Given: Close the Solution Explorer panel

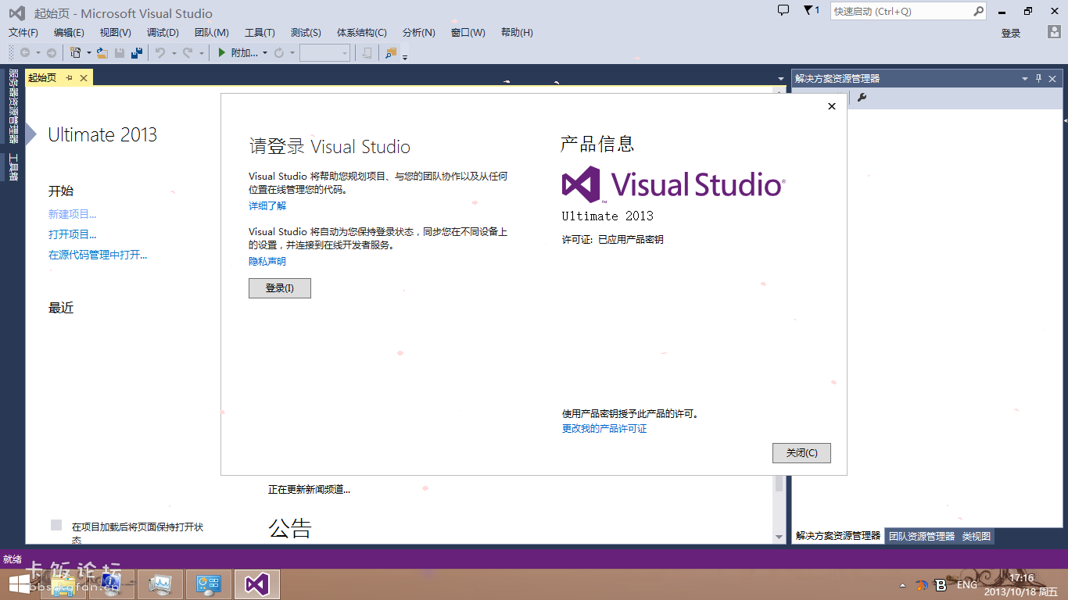Looking at the screenshot, I should tap(1052, 79).
